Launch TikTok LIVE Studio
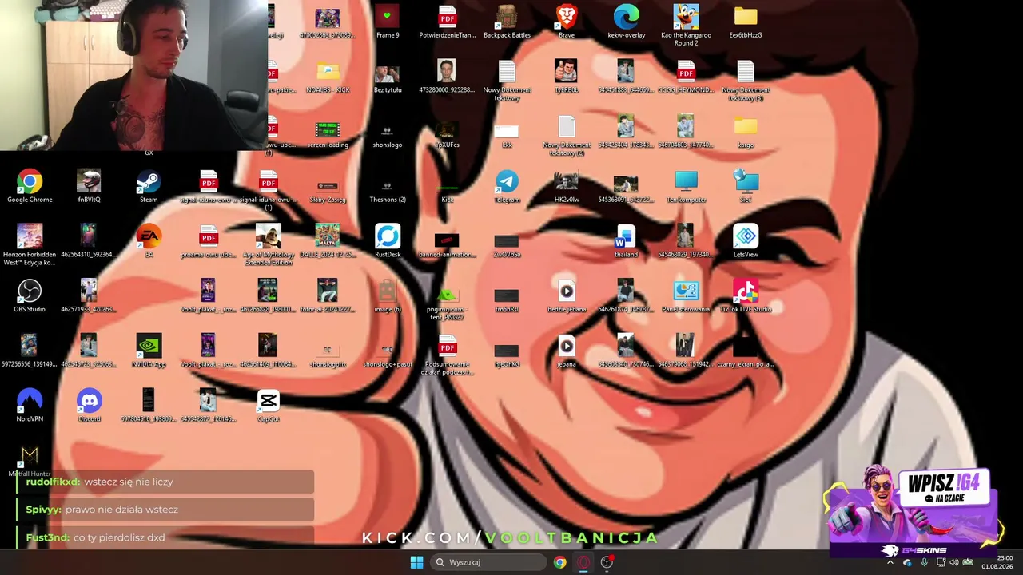The image size is (1023, 575). [x=746, y=296]
